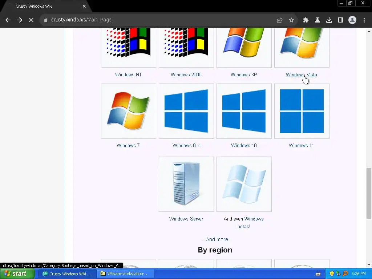Viewport: 372px width, 279px height.
Task: Click the scrollbar up arrow
Action: coord(369,31)
